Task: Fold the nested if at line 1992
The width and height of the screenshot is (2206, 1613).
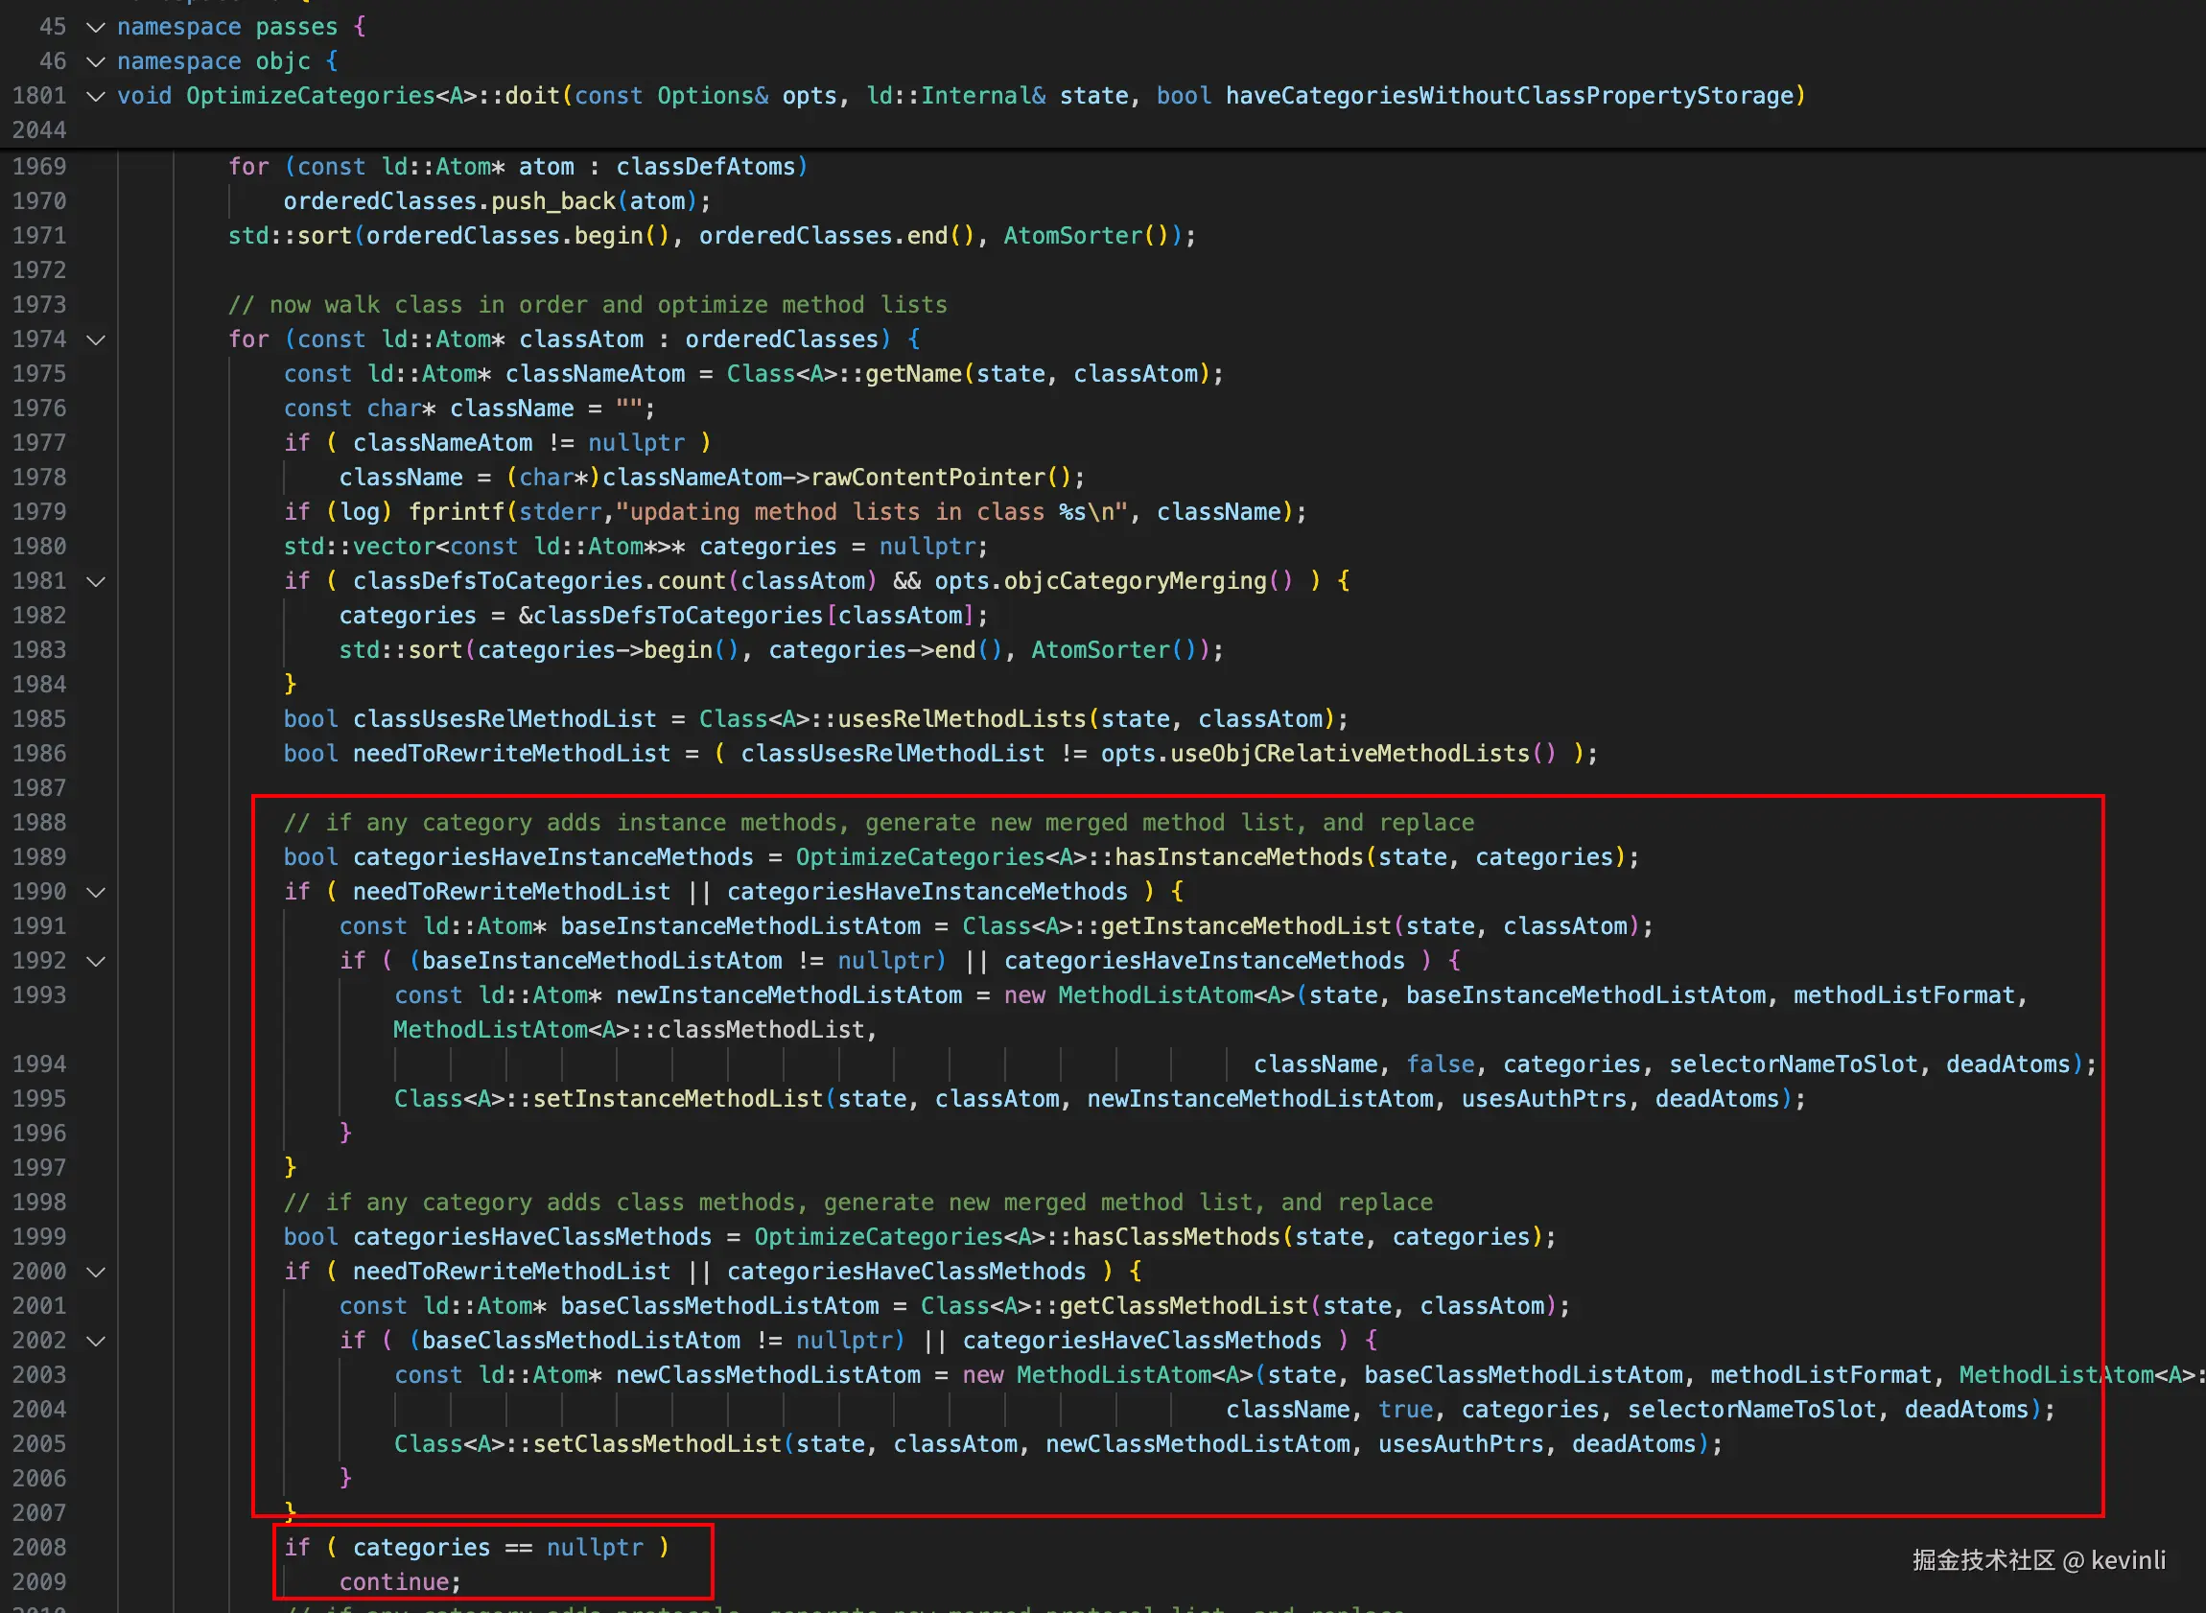Action: point(96,962)
